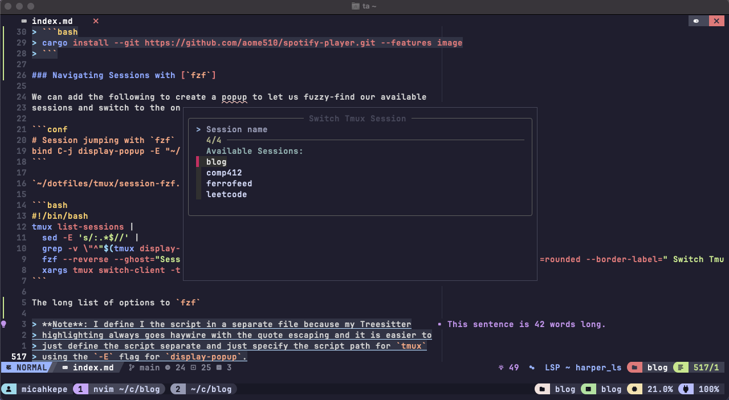Click the underlined word popup
The image size is (729, 400).
[x=234, y=97]
